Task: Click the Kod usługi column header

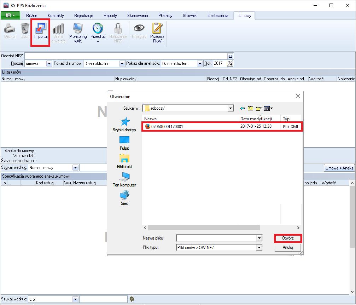Action: 49,183
